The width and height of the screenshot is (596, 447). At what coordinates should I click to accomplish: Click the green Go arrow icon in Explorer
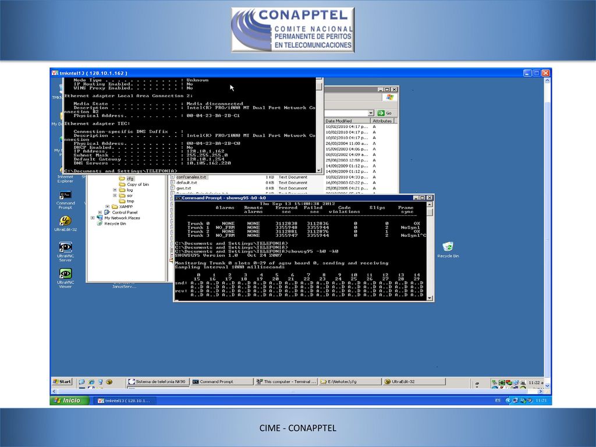(x=381, y=113)
